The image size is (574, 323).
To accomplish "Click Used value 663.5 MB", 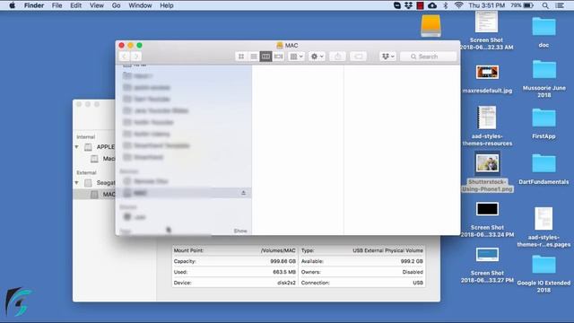I will click(284, 272).
